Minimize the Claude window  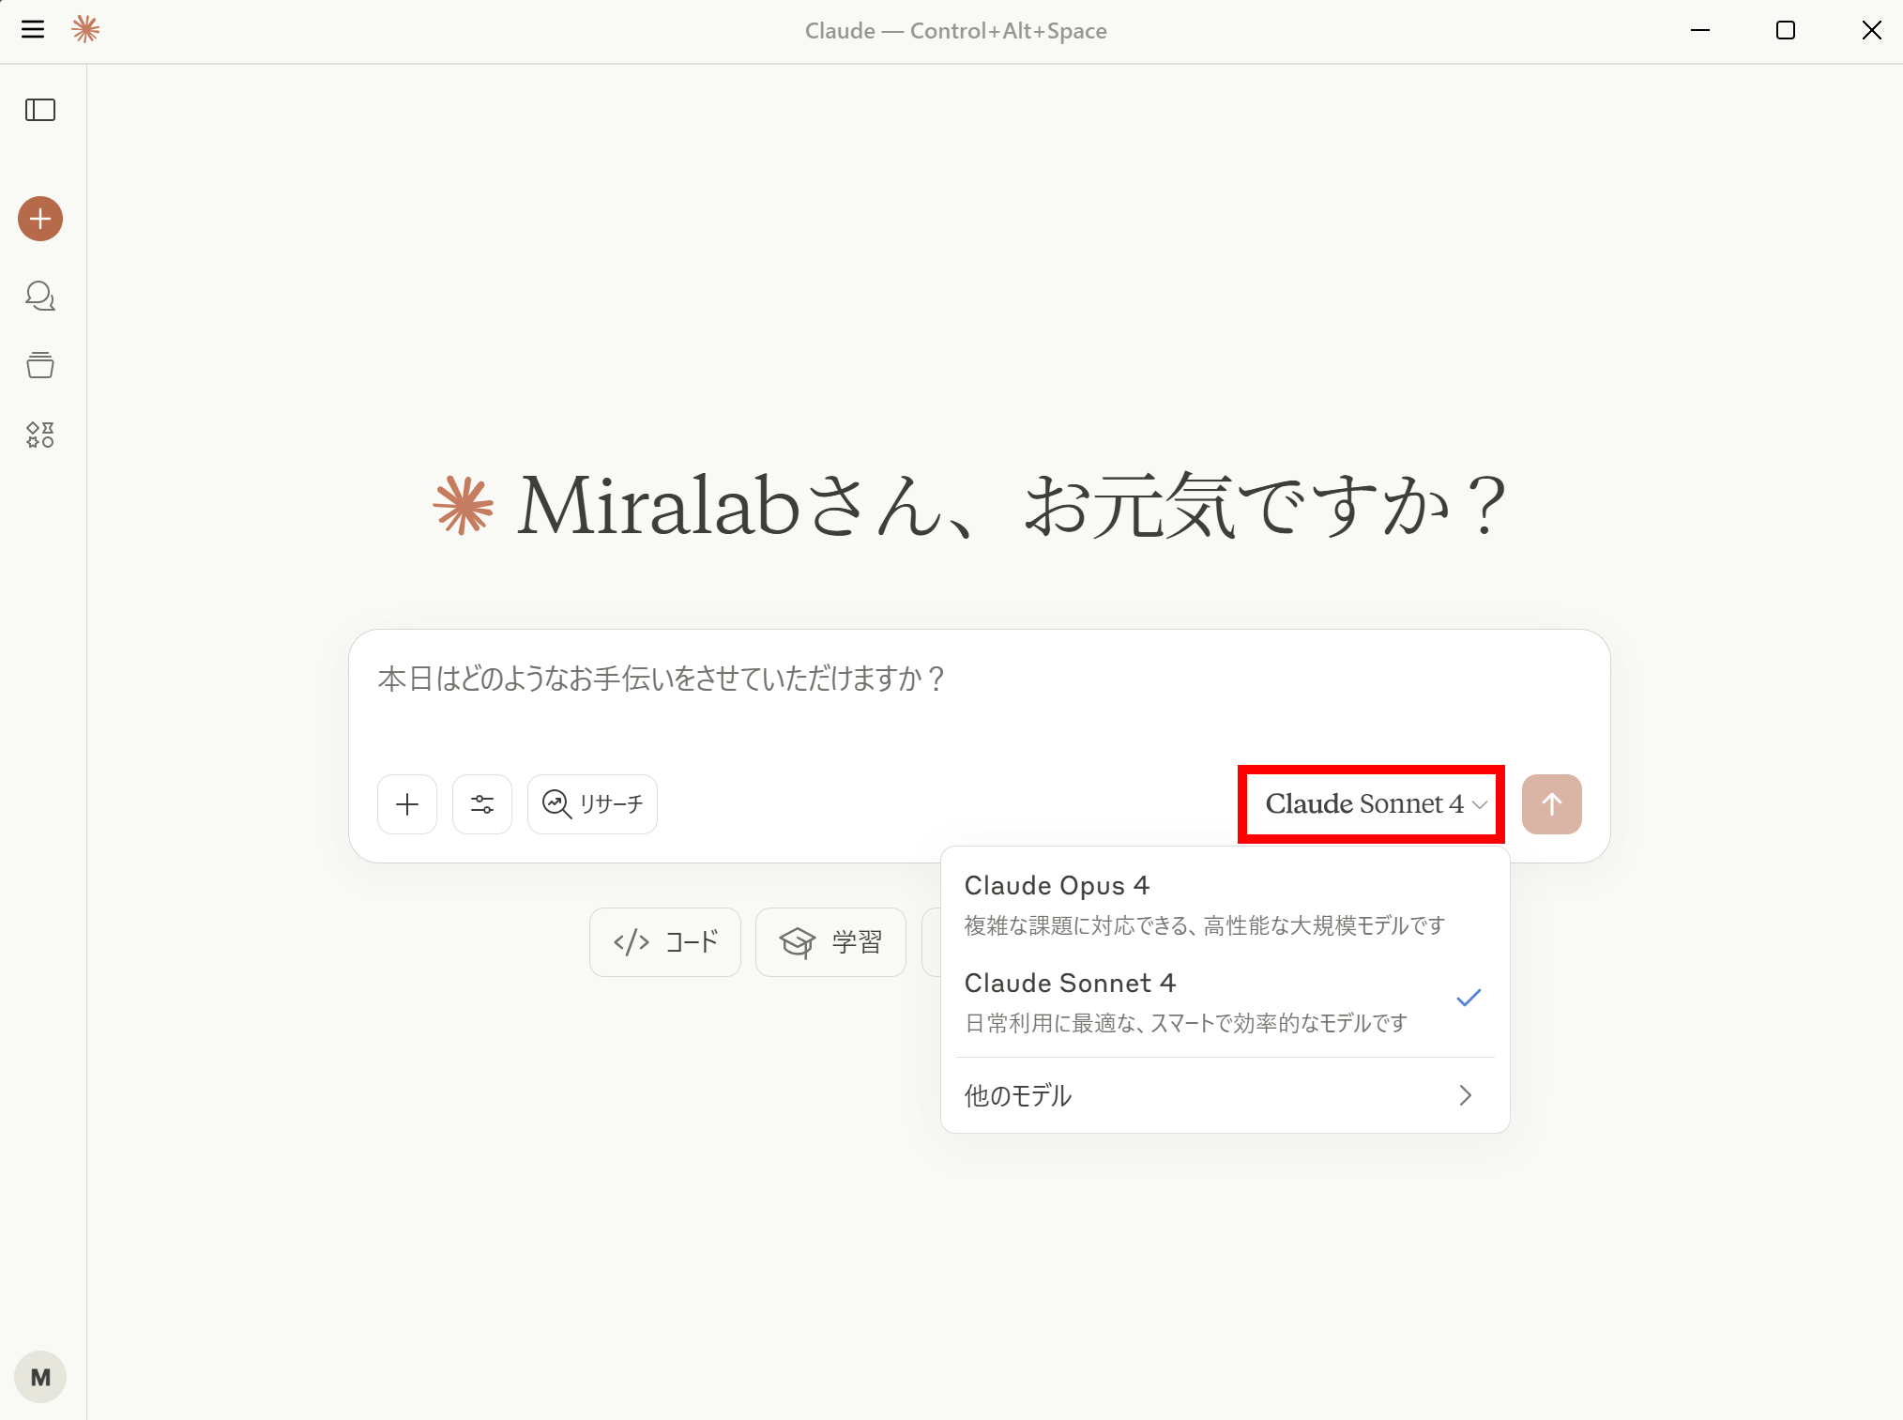1700,30
